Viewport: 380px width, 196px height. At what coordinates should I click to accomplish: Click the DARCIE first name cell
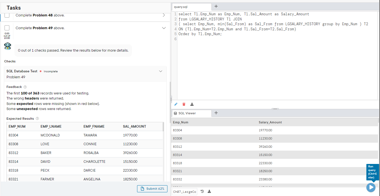[x=89, y=170]
